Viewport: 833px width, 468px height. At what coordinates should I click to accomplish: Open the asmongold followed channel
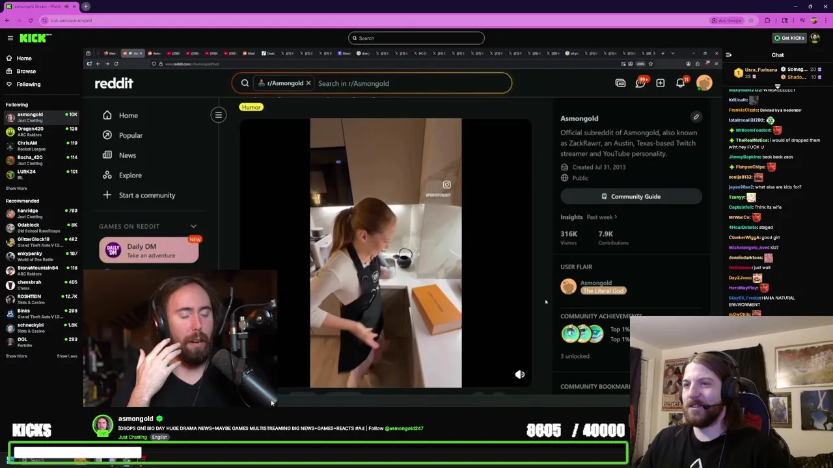tap(41, 117)
